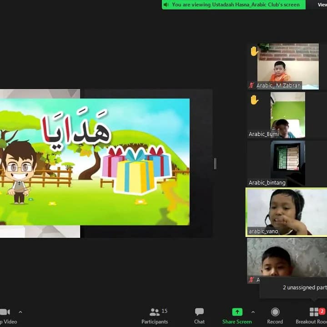Image resolution: width=327 pixels, height=327 pixels.
Task: Click the green Share Screen icon
Action: pos(237,312)
